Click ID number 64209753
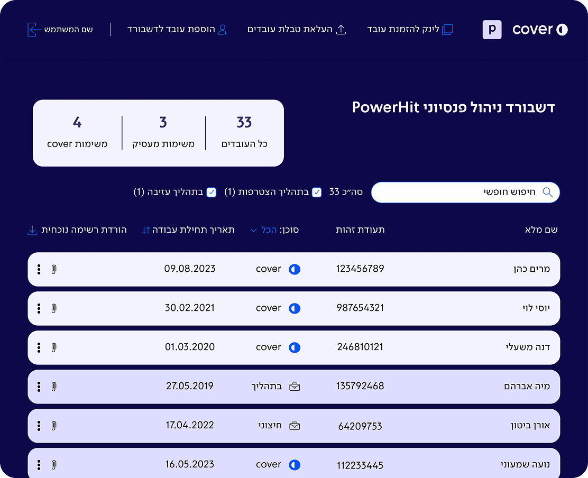The height and width of the screenshot is (478, 588). point(361,426)
